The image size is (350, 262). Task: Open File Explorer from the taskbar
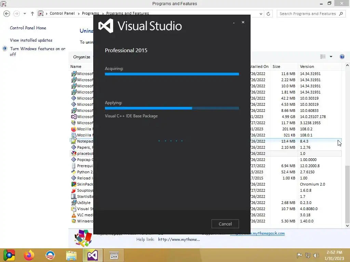click(x=71, y=255)
